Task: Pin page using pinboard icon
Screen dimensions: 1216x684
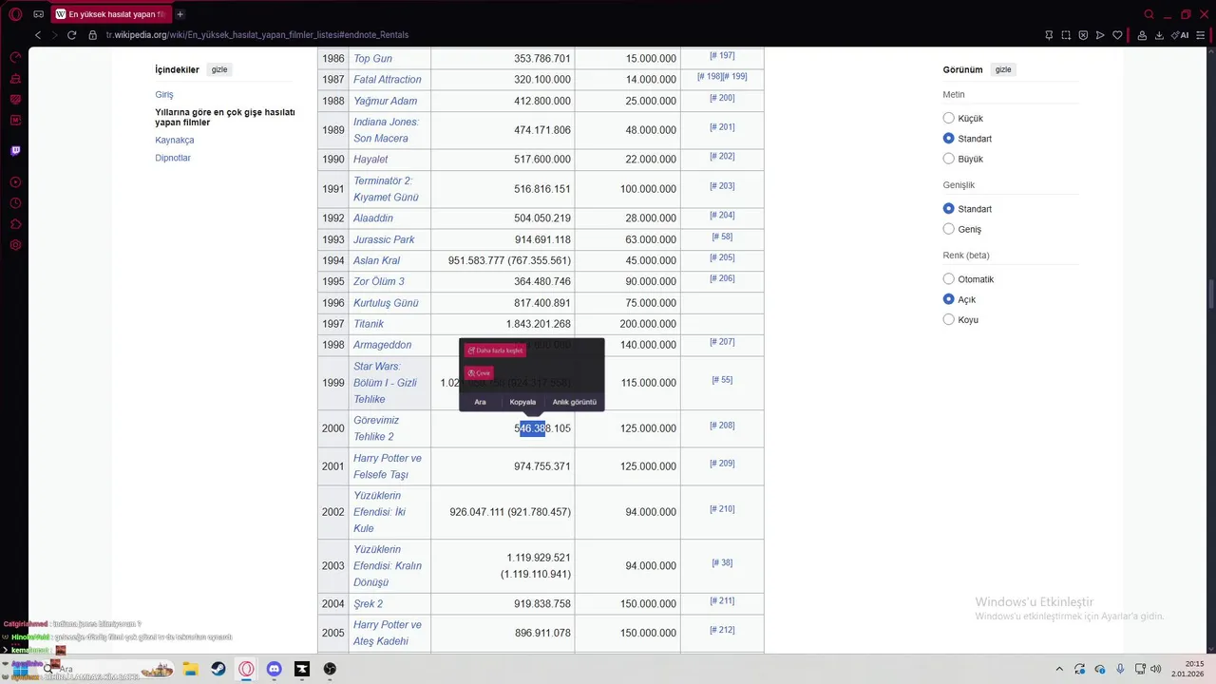Action: pyautogui.click(x=1049, y=35)
